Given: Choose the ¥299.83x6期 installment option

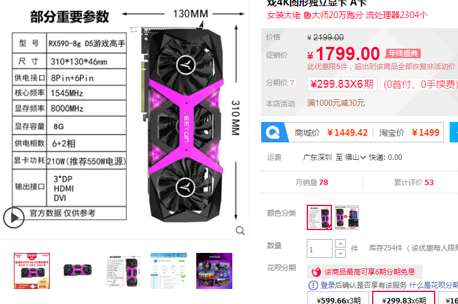Looking at the screenshot, I should tap(404, 299).
